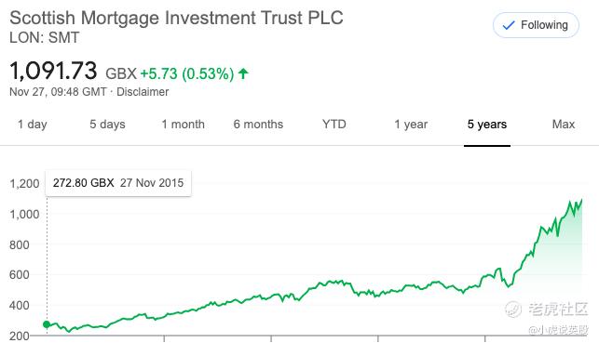599x343 pixels.
Task: Switch to the 5 days range
Action: 107,125
